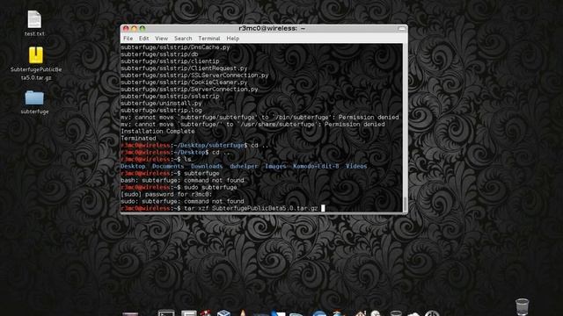The width and height of the screenshot is (563, 316).
Task: Click 'Komodo-Edit-8' in the ls output
Action: [316, 166]
